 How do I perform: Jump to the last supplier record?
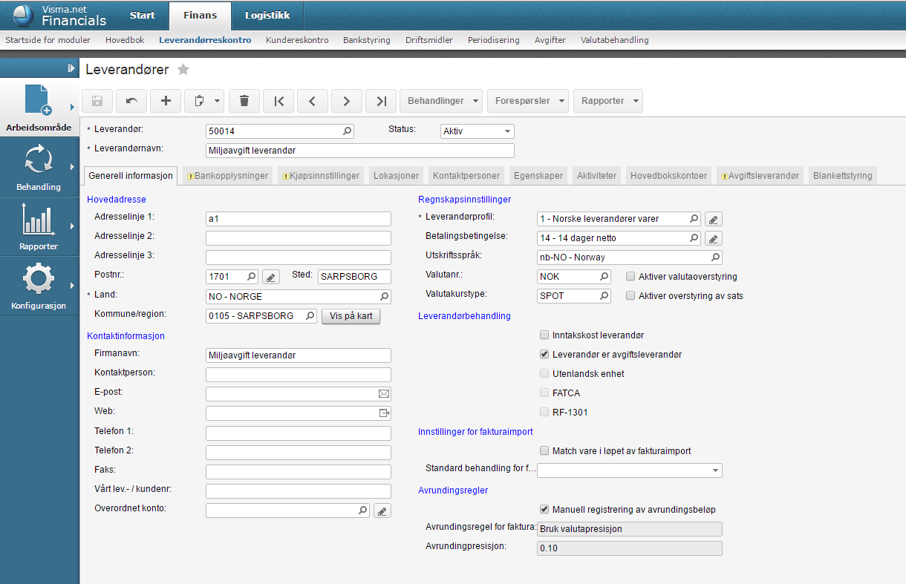pos(381,101)
